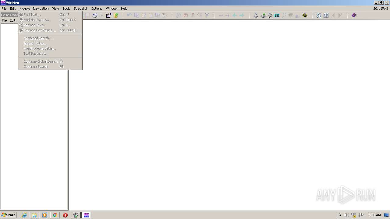Open Opera browser from the taskbar
The image size is (390, 219).
point(65,215)
